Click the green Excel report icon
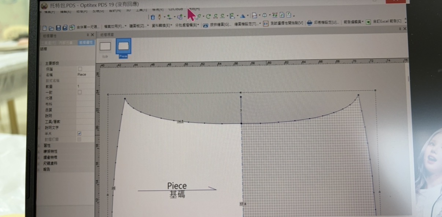Image resolution: width=442 pixels, height=217 pixels. 368,22
